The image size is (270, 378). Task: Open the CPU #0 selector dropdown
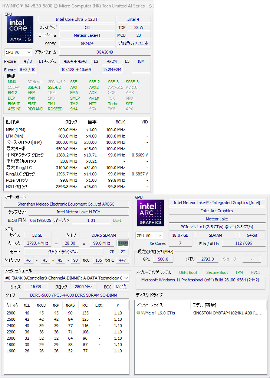tap(18, 52)
